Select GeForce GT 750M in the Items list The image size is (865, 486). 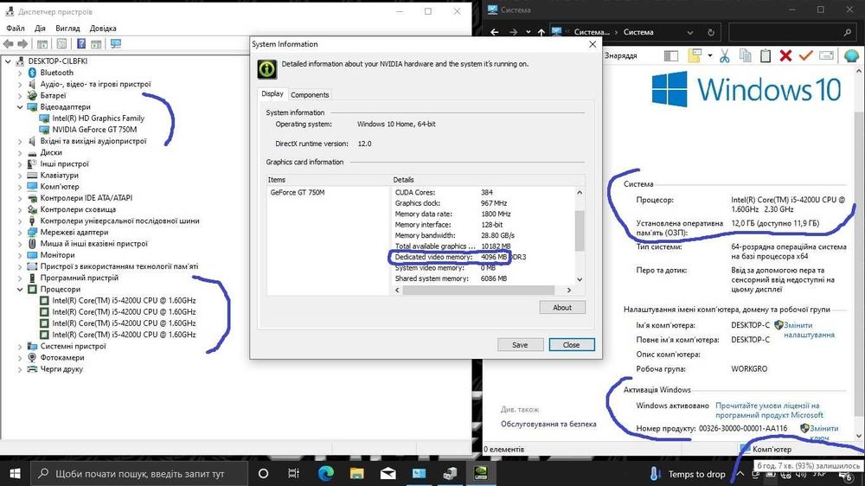point(298,193)
